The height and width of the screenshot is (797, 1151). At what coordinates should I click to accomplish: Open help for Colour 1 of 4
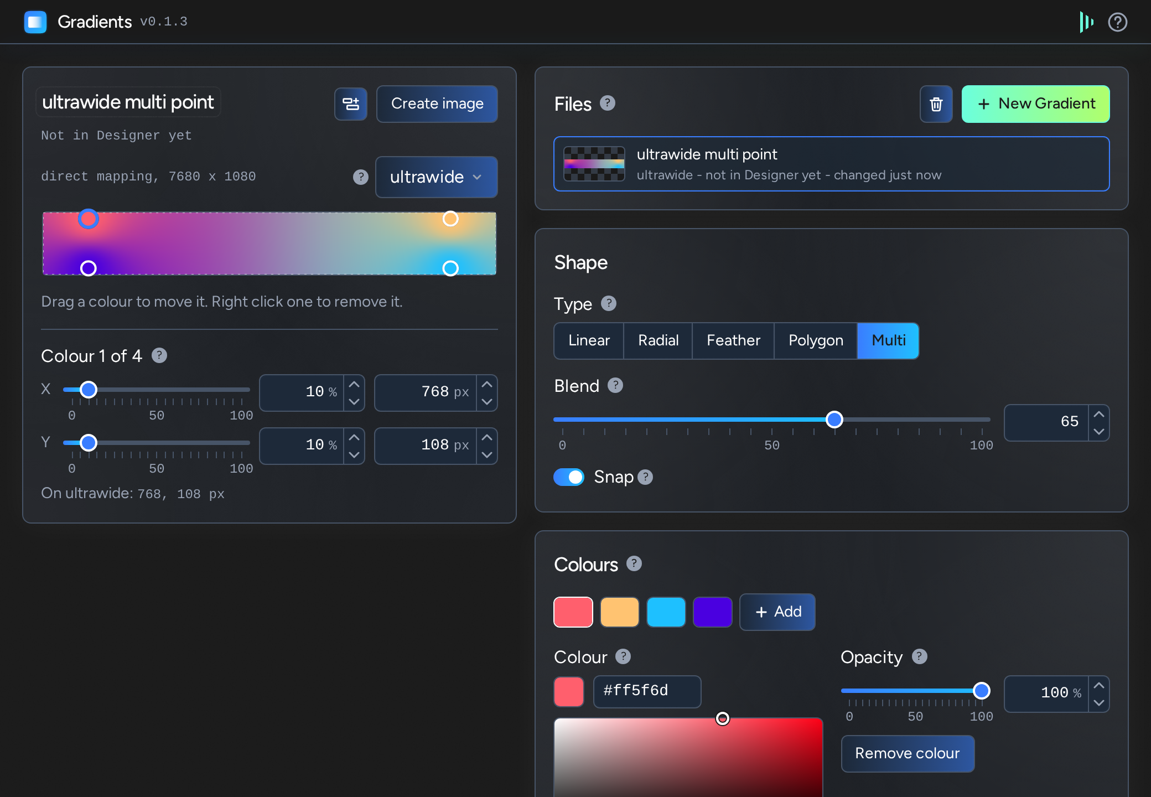click(159, 355)
